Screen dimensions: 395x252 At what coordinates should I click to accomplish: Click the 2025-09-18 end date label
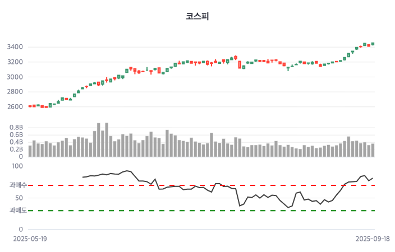[373, 238]
